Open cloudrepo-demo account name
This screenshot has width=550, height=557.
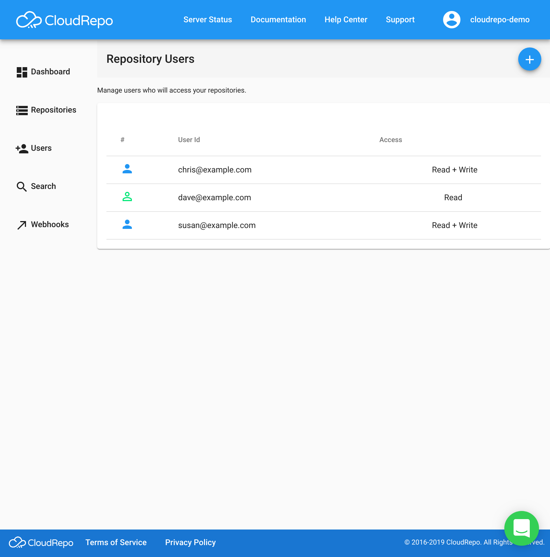[500, 20]
